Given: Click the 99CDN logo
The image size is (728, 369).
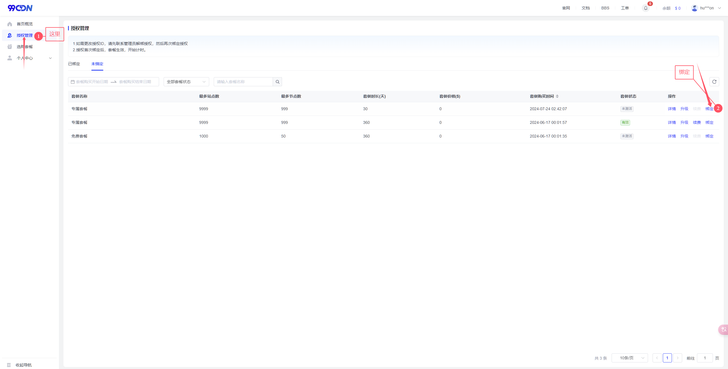Looking at the screenshot, I should pyautogui.click(x=20, y=8).
